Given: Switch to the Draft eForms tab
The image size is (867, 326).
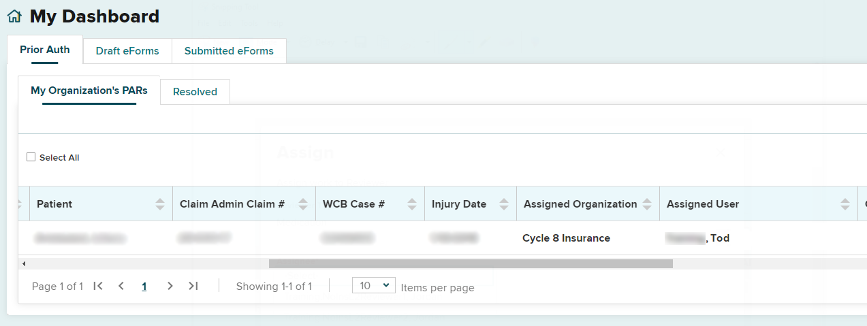Looking at the screenshot, I should click(127, 51).
